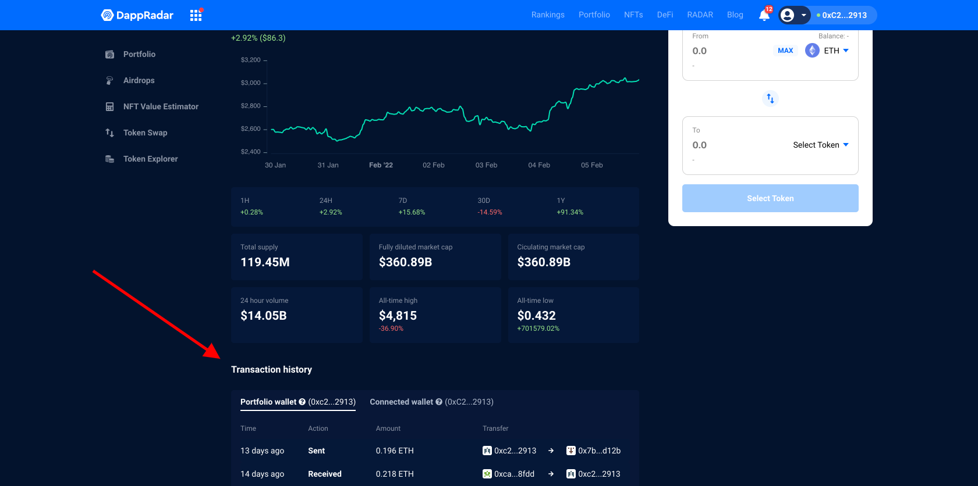Viewport: 978px width, 486px height.
Task: Click the blue Select Token button
Action: pyautogui.click(x=770, y=198)
